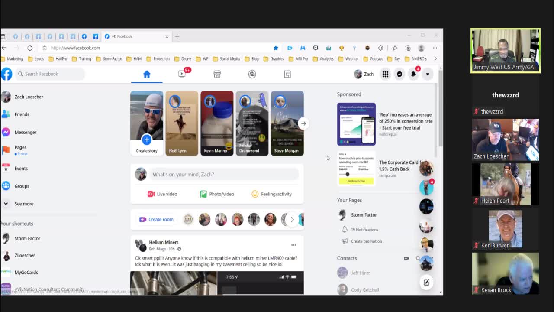Select Jimmy West video tile
Screen dimensions: 554x312
click(506, 51)
